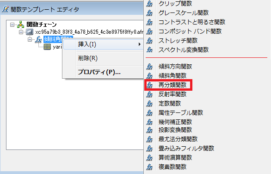Click the fx icon of 傾斜角関数 tree node
This screenshot has height=174, width=271.
coord(38,40)
